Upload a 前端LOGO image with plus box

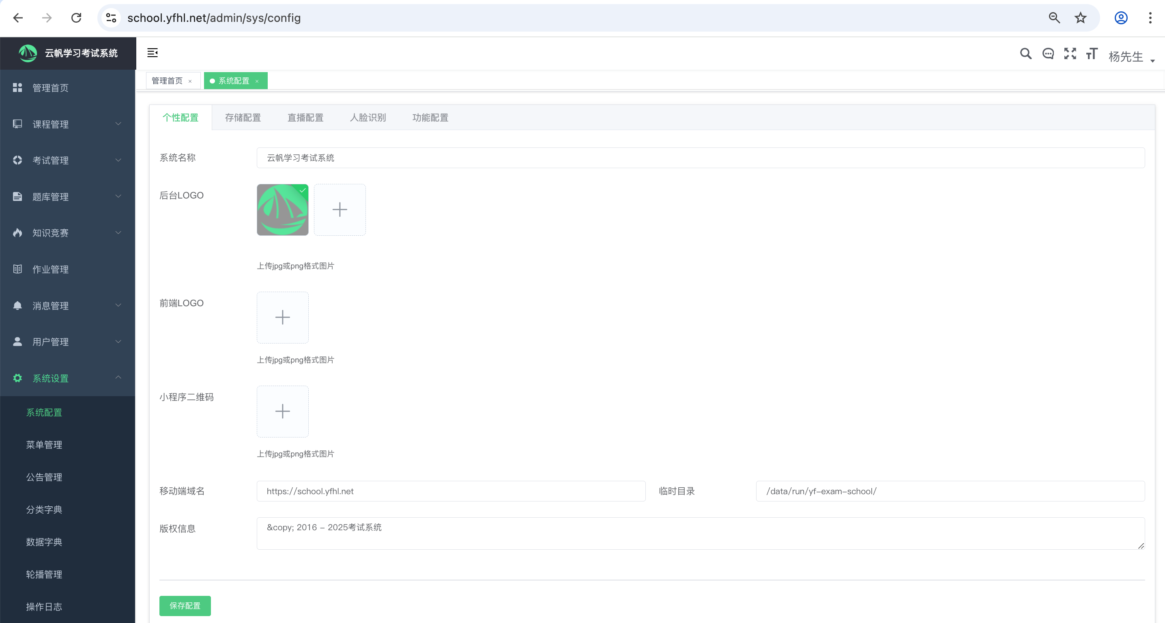pyautogui.click(x=283, y=317)
